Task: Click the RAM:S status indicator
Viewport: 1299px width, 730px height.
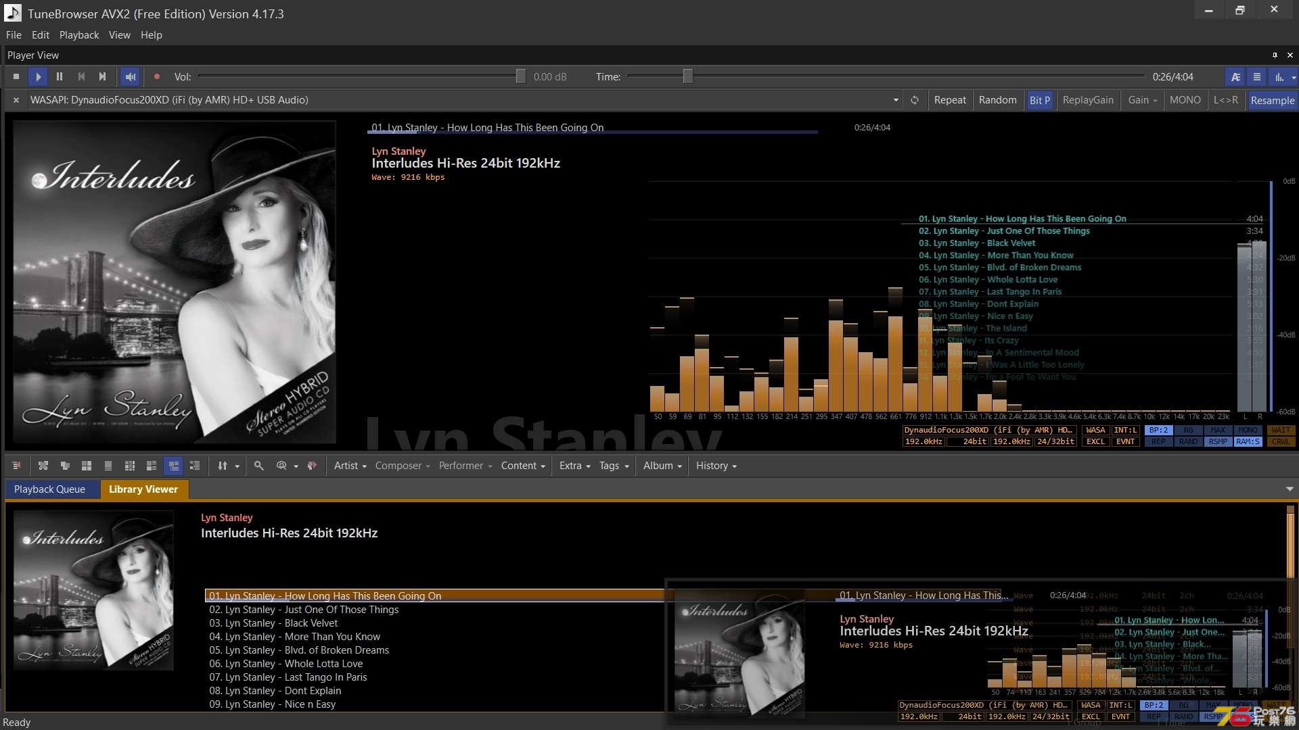Action: pos(1248,442)
